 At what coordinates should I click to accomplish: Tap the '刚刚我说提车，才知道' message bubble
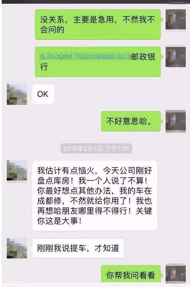(78, 248)
